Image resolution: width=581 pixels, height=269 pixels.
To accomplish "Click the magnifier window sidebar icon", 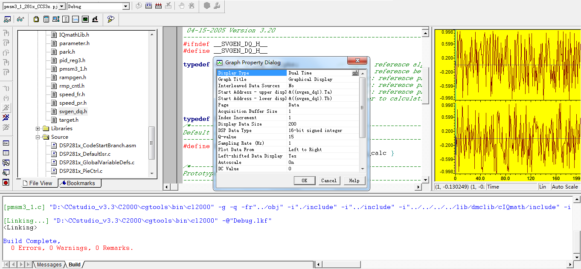I will 6,172.
